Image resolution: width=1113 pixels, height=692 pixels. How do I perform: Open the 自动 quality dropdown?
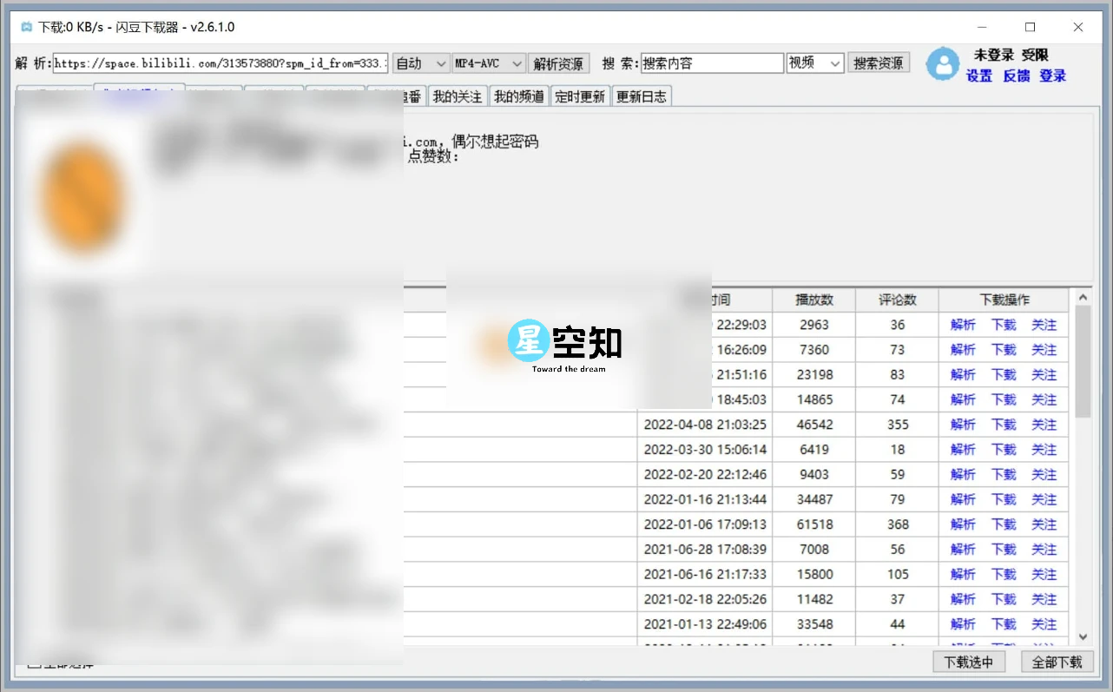[x=420, y=63]
